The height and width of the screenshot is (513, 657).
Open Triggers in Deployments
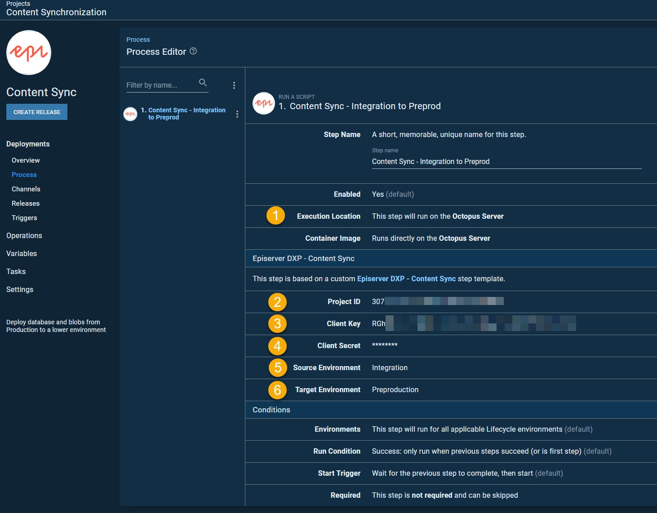click(24, 218)
